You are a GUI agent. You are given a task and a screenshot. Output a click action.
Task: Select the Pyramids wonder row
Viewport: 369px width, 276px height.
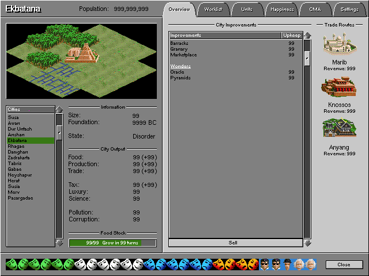(236, 78)
